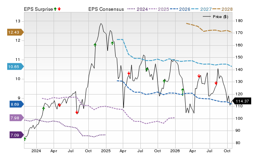Select the green surprise arrow in August 2025

pyautogui.click(x=147, y=69)
